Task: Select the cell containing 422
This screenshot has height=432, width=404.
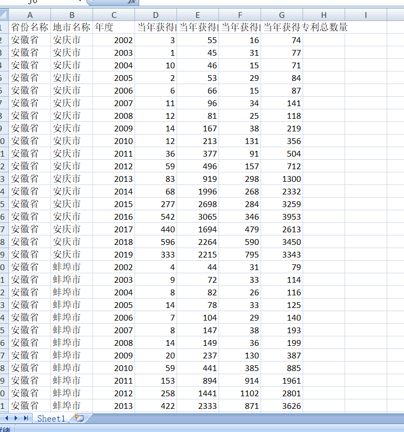Action: tap(156, 406)
